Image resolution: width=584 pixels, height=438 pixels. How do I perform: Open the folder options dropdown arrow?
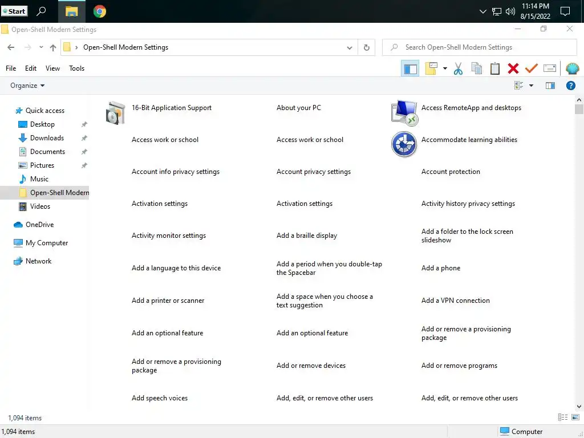pyautogui.click(x=445, y=68)
